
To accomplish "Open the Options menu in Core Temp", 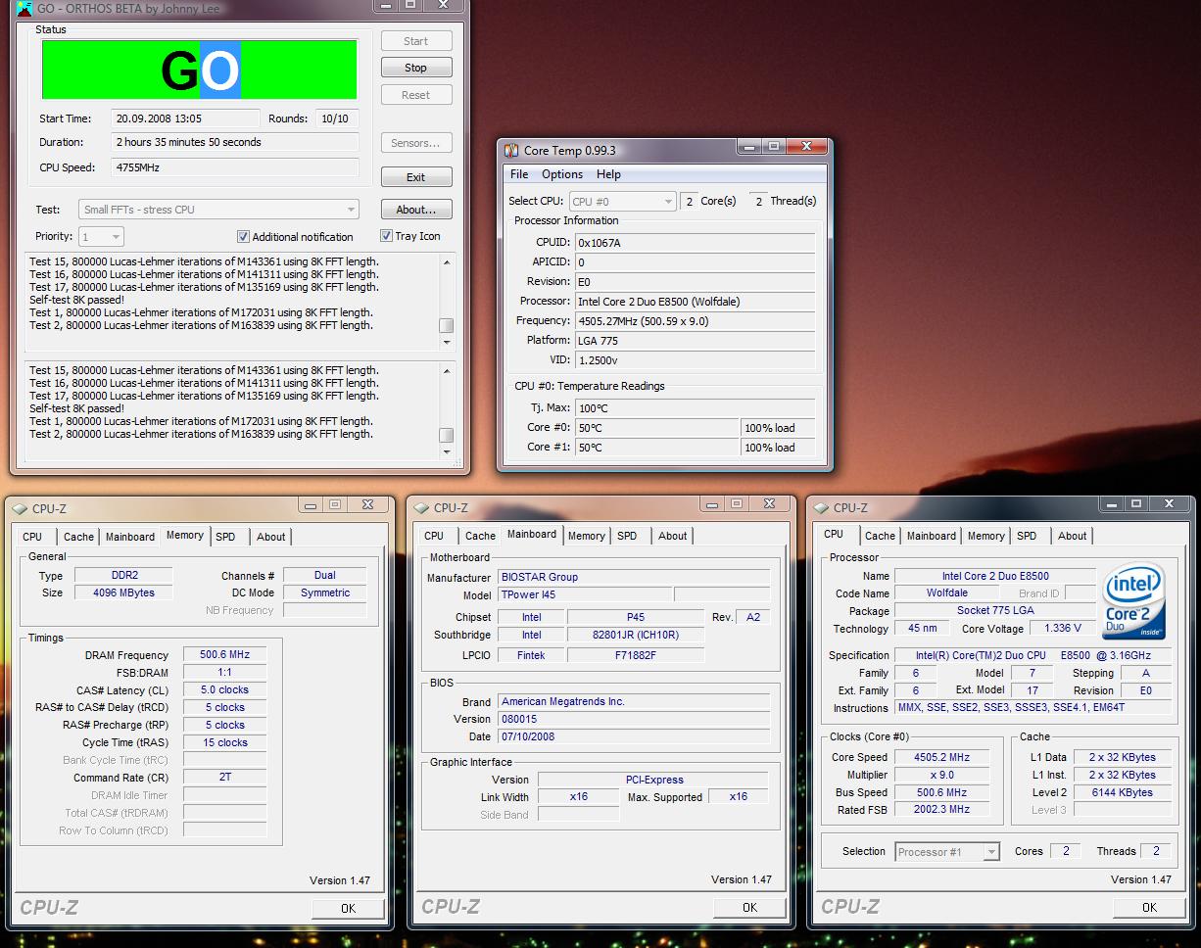I will pyautogui.click(x=562, y=174).
